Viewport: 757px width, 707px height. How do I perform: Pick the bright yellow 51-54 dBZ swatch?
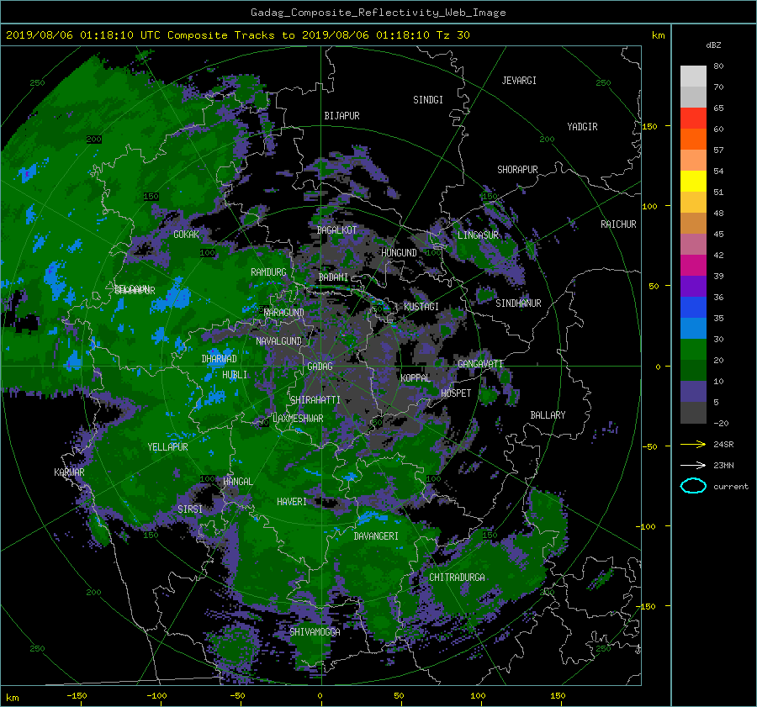point(693,182)
